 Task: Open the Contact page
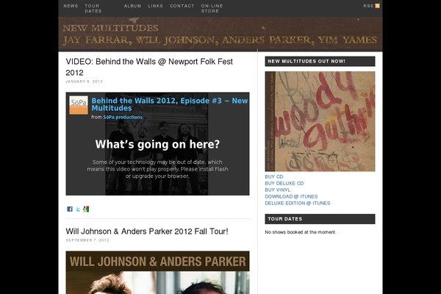pyautogui.click(x=182, y=6)
